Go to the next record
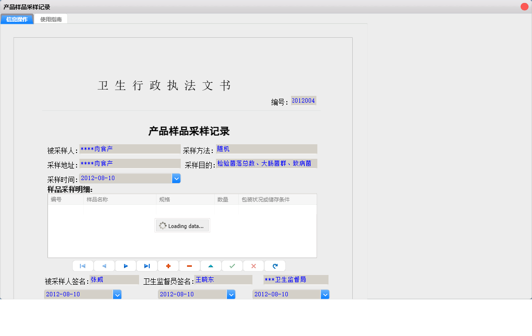This screenshot has width=532, height=336. pyautogui.click(x=125, y=266)
